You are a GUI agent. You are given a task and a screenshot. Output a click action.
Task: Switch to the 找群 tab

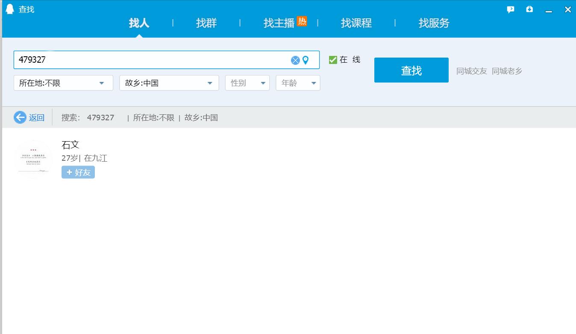(x=206, y=23)
